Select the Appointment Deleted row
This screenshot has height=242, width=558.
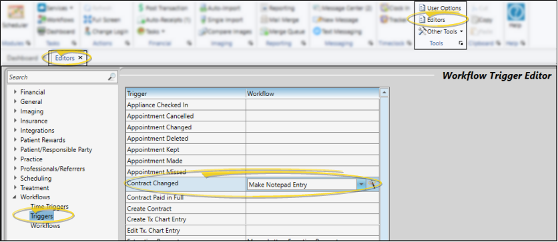(253, 138)
